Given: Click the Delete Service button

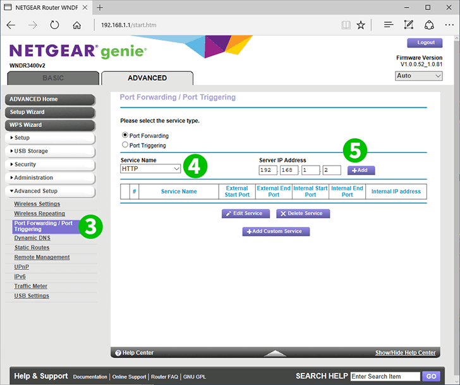Looking at the screenshot, I should pyautogui.click(x=303, y=214).
